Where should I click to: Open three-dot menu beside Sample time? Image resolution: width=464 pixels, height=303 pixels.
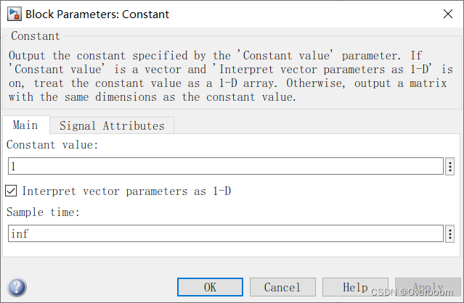[x=449, y=233]
